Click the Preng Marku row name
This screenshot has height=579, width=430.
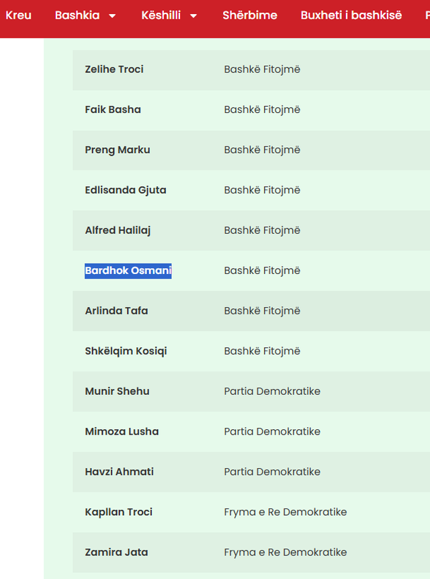pos(118,150)
